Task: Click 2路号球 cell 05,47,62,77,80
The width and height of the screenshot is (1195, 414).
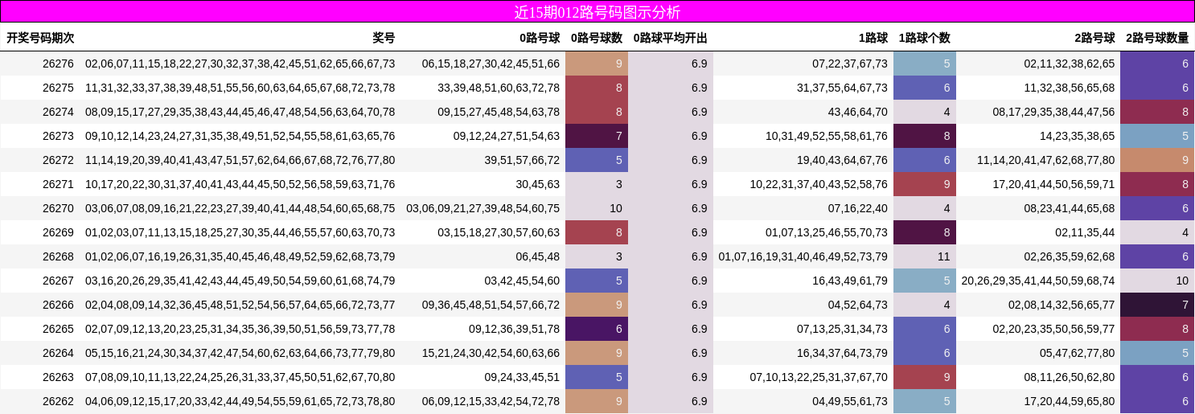Action: click(x=1078, y=353)
